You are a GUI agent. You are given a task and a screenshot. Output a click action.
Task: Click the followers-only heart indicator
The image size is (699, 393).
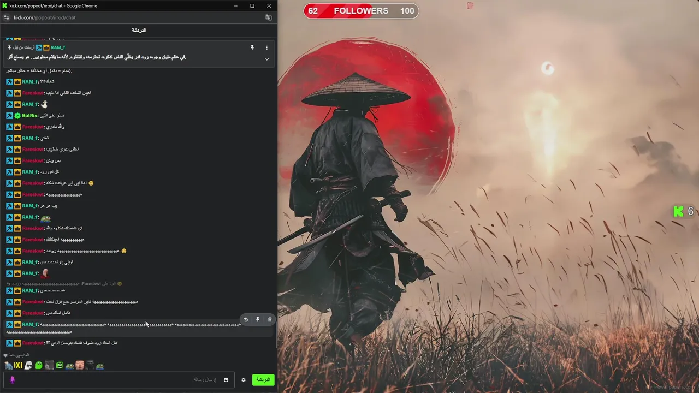click(x=5, y=355)
